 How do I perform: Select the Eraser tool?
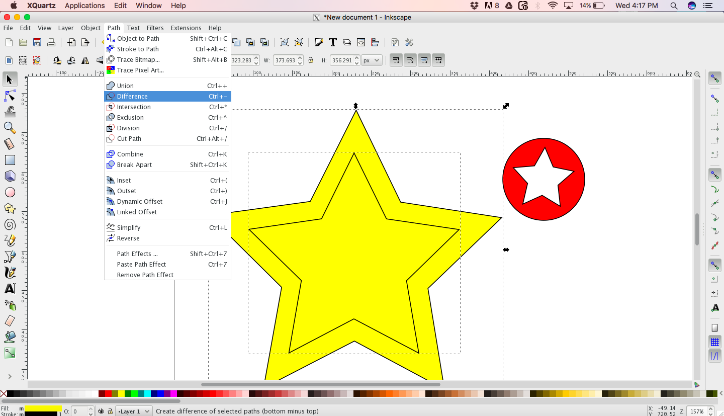click(x=10, y=321)
